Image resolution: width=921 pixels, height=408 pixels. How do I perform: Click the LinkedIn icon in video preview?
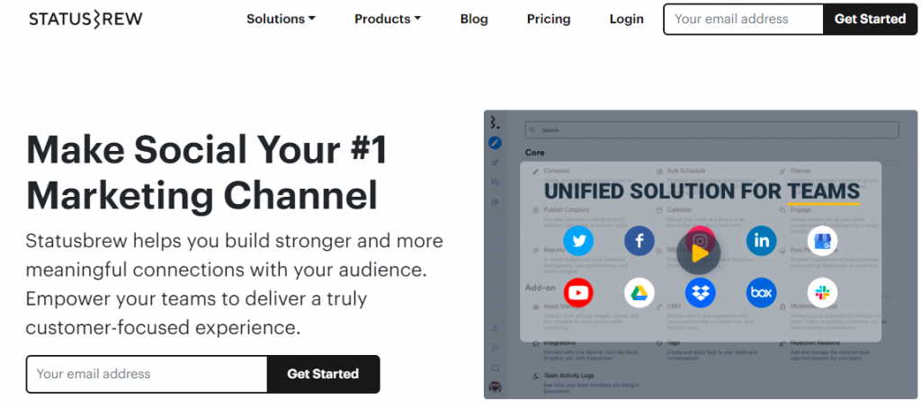tap(761, 241)
